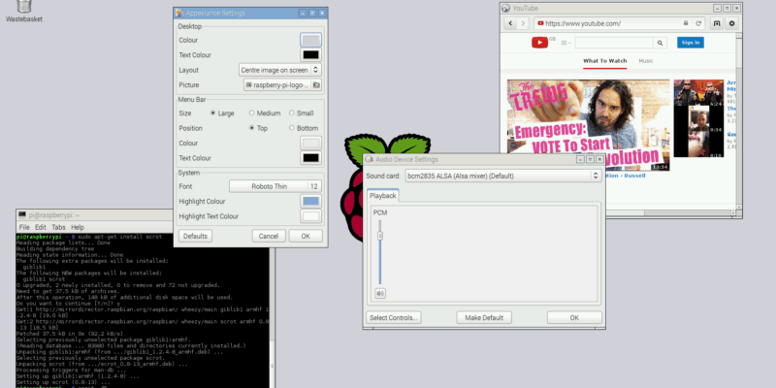
Task: Click the YouTube logo
Action: tap(538, 43)
